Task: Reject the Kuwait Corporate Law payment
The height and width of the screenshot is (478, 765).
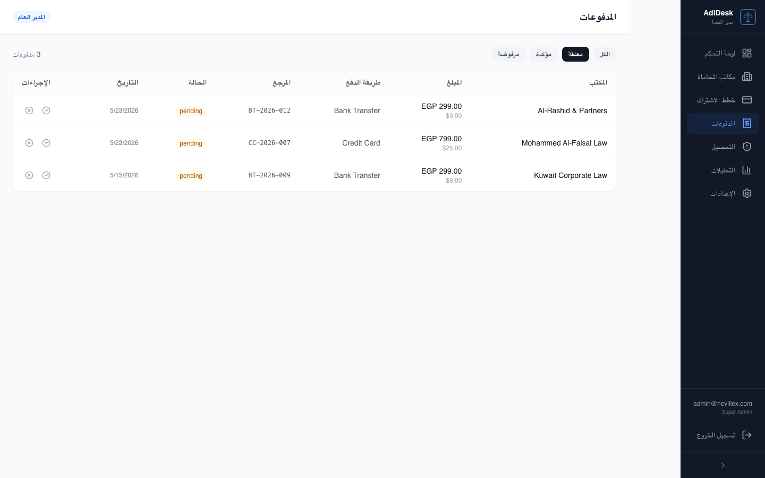Action: pyautogui.click(x=29, y=175)
